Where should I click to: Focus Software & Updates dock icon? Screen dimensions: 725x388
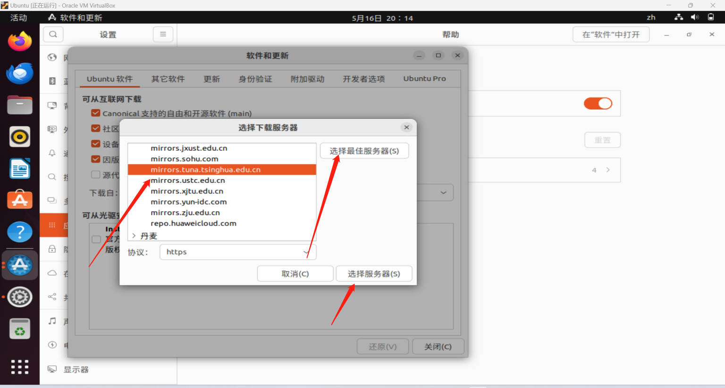tap(20, 265)
